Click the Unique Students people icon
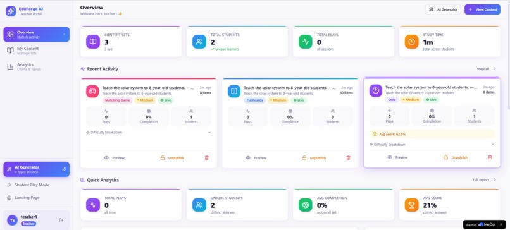Image resolution: width=510 pixels, height=230 pixels. point(199,205)
